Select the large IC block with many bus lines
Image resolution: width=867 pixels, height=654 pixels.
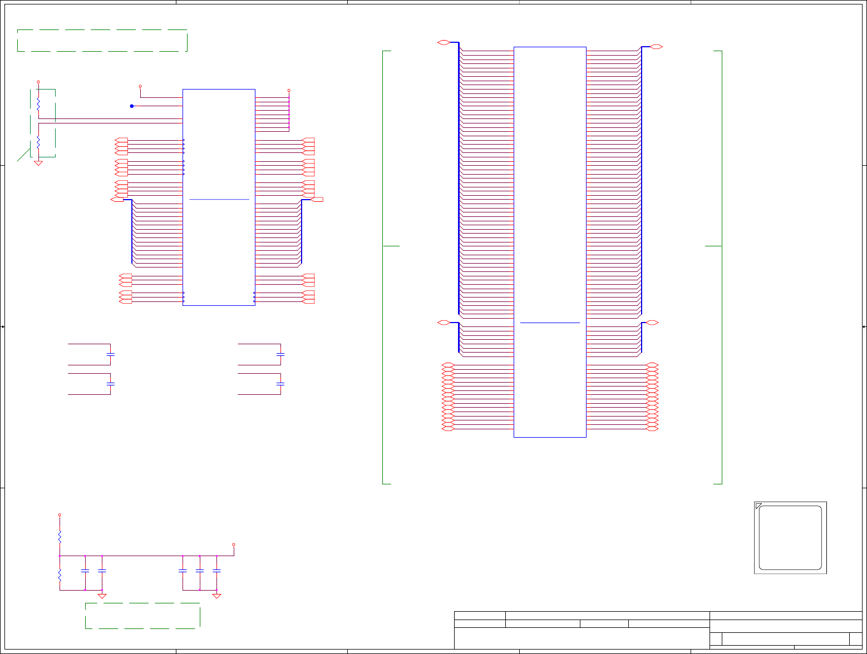click(550, 242)
